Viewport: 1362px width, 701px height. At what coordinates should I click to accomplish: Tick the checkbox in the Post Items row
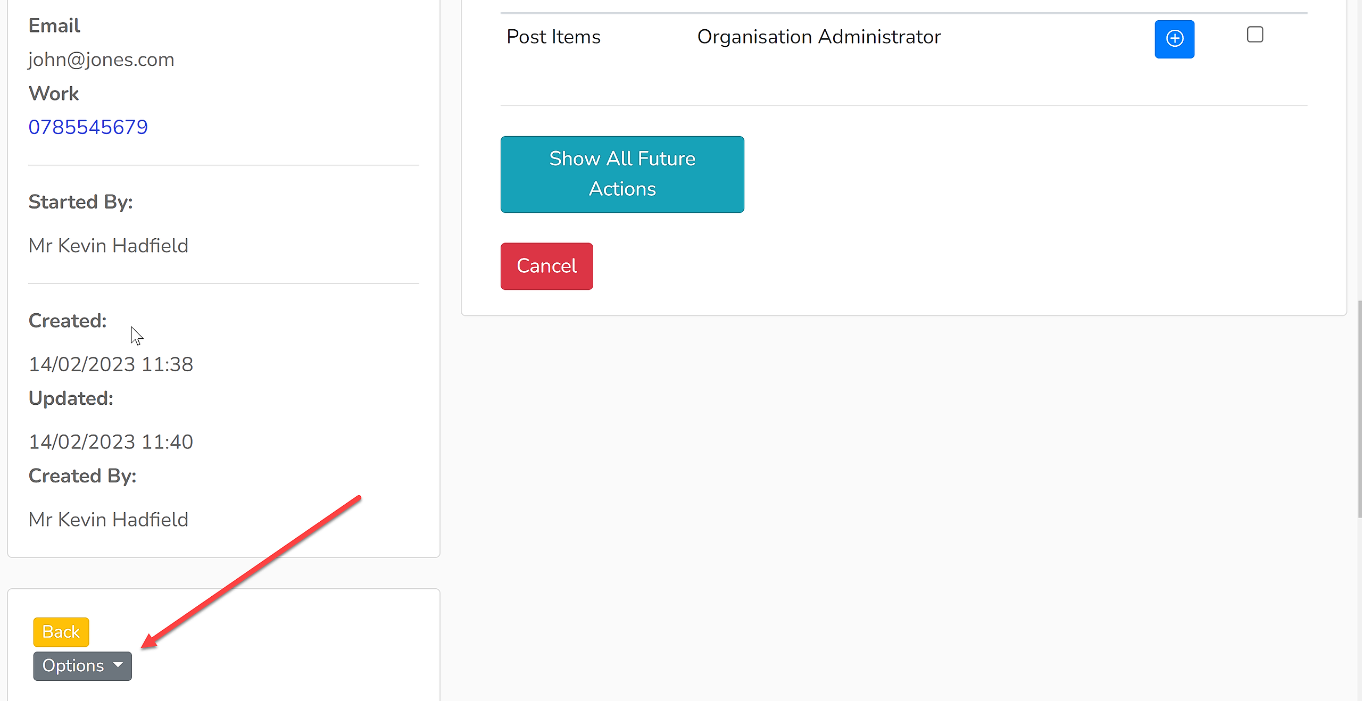(x=1255, y=35)
